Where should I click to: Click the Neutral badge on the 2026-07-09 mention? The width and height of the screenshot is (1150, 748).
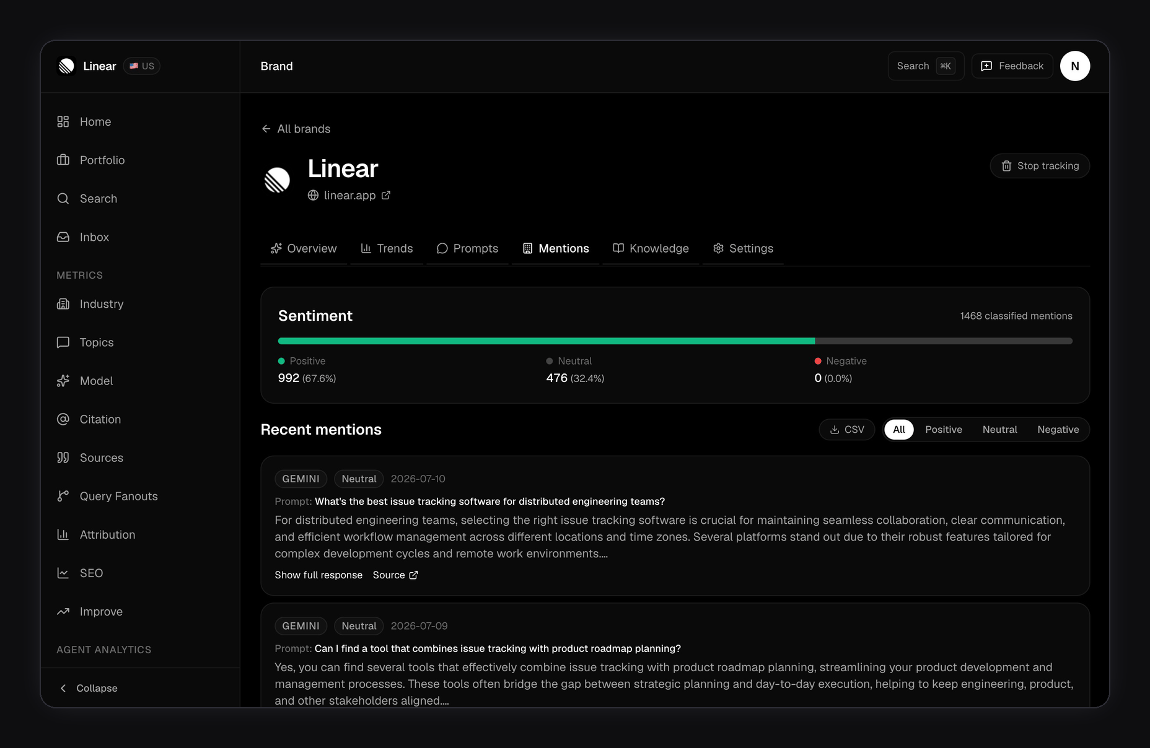click(x=359, y=626)
